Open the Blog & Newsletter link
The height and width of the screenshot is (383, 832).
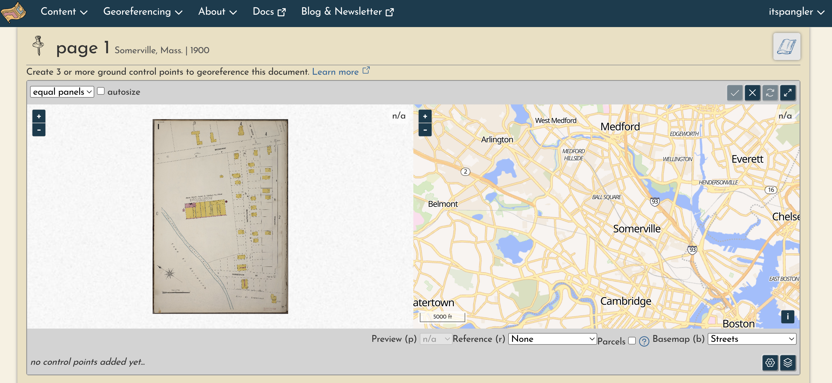(x=347, y=11)
